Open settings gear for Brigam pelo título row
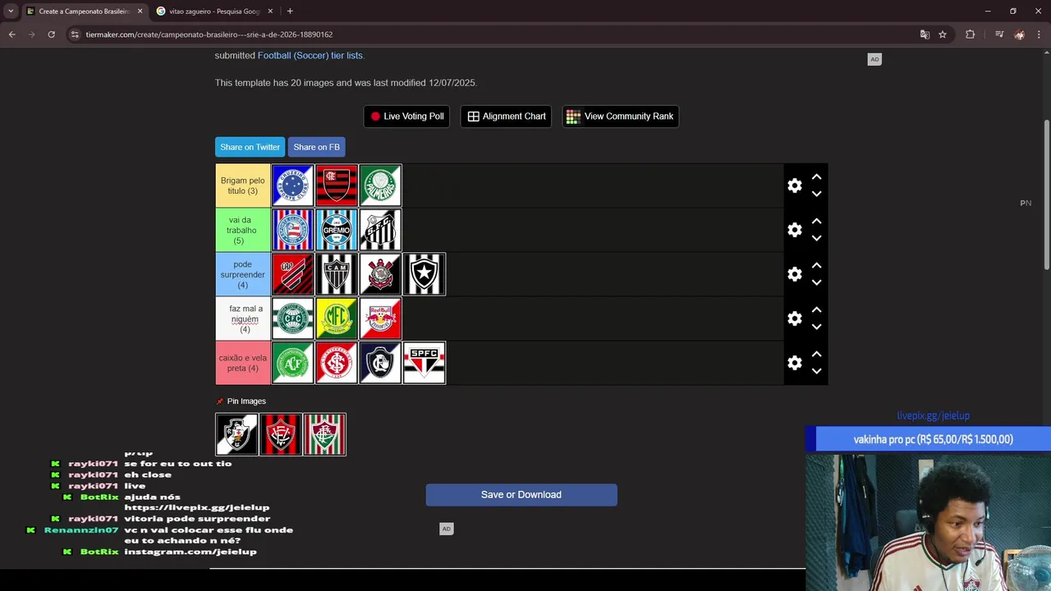 tap(795, 186)
